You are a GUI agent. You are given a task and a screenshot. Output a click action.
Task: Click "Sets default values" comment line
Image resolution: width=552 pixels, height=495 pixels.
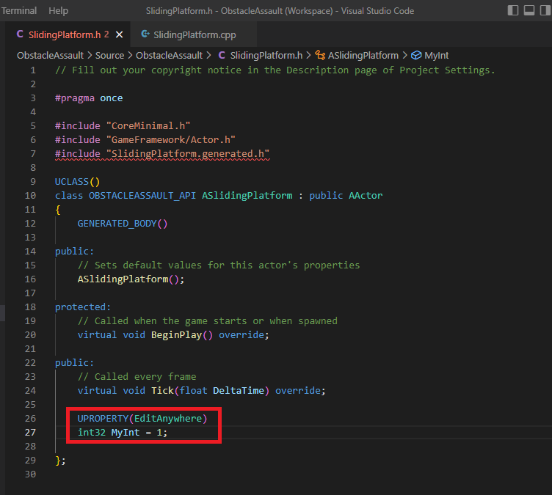point(219,265)
